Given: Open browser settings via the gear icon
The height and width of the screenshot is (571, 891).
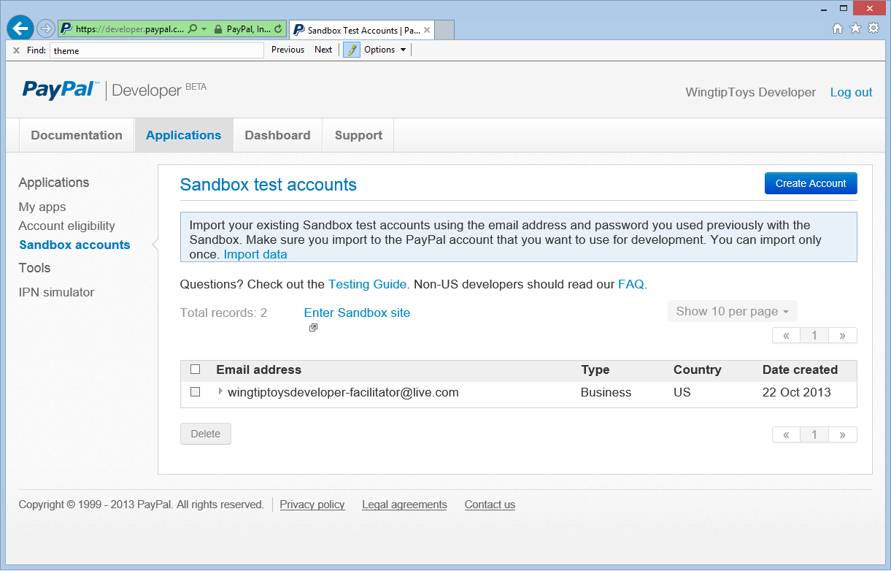Looking at the screenshot, I should coord(873,27).
